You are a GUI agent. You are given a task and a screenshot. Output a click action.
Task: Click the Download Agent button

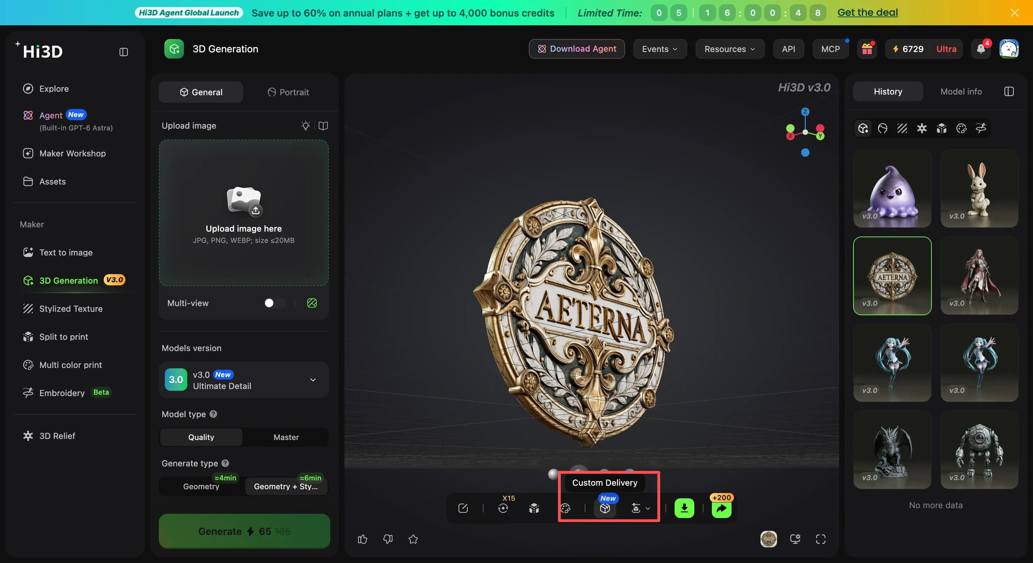(x=577, y=49)
